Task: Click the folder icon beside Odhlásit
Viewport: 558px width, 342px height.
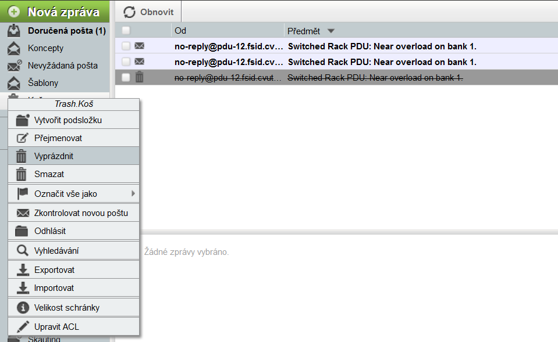Action: click(x=22, y=231)
